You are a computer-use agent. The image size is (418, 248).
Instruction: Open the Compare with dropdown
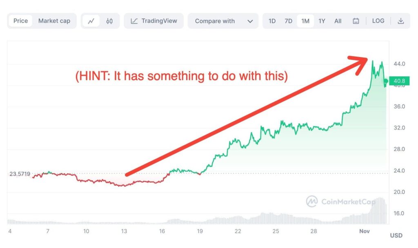point(223,21)
